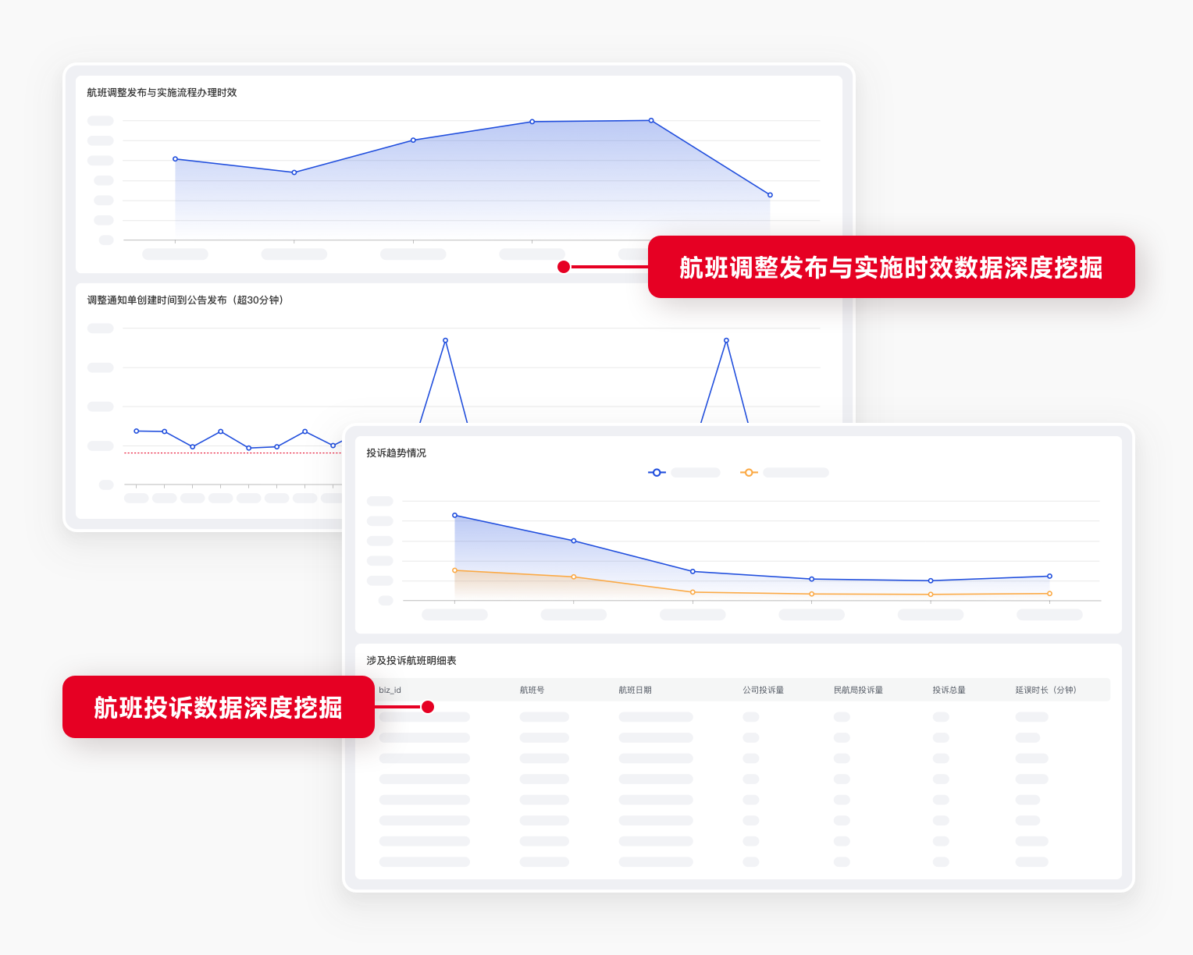
Task: Select the 航班号 column header
Action: pyautogui.click(x=532, y=690)
